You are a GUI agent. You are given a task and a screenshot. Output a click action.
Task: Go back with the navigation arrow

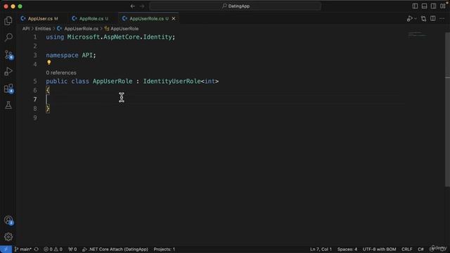[x=133, y=6]
